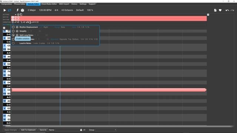
Task: Start playback with the Play button
Action: pyautogui.click(x=5, y=10)
